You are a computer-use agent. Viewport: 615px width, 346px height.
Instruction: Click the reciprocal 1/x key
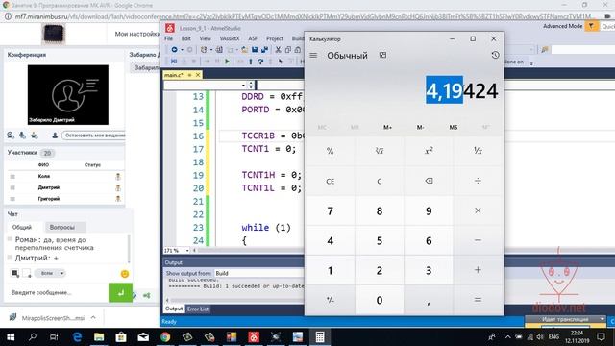click(478, 151)
